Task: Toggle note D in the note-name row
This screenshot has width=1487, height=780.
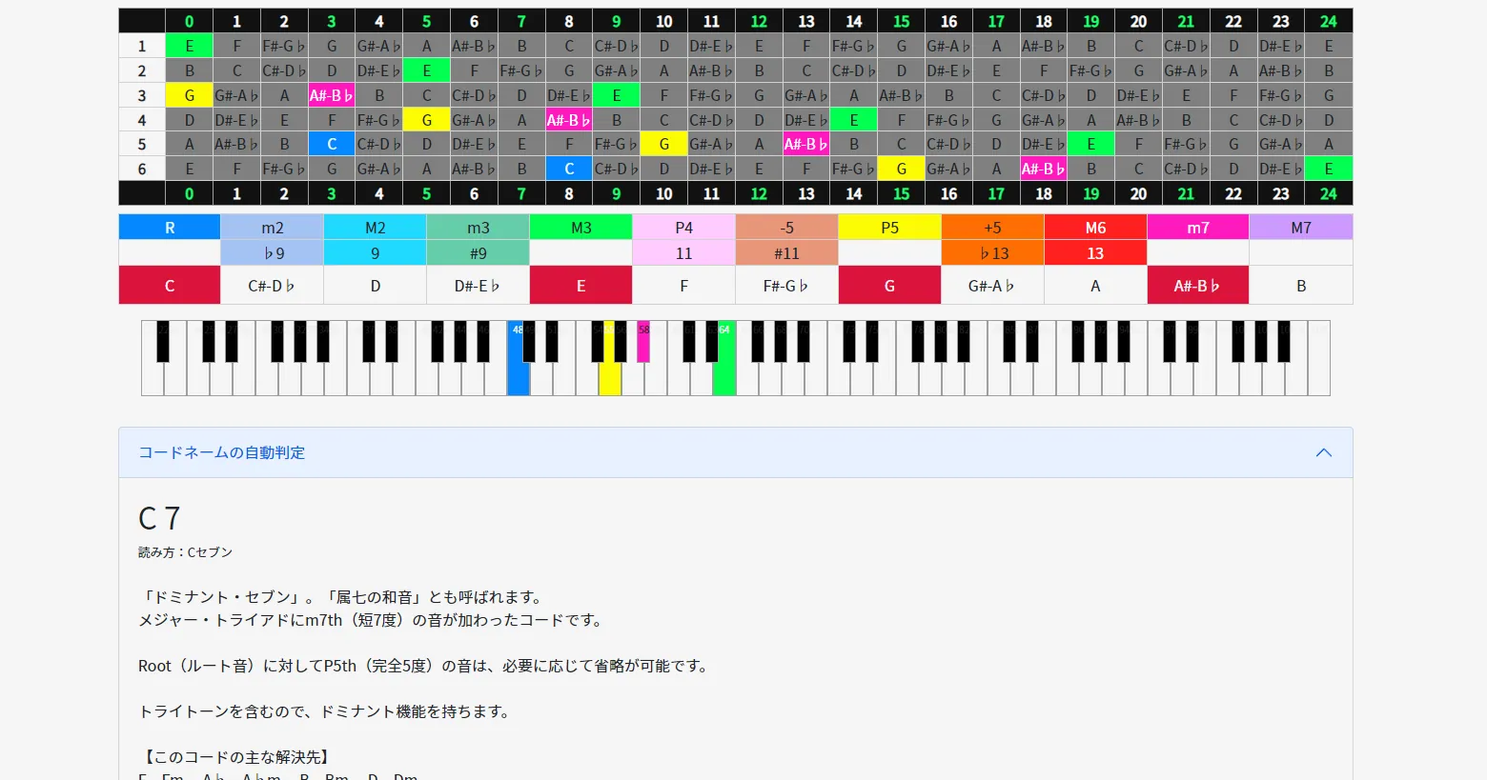Action: [x=376, y=286]
